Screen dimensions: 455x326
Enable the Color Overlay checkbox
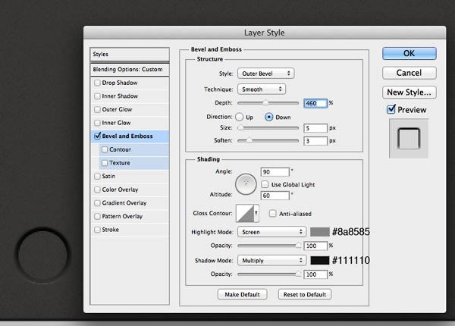pos(97,190)
